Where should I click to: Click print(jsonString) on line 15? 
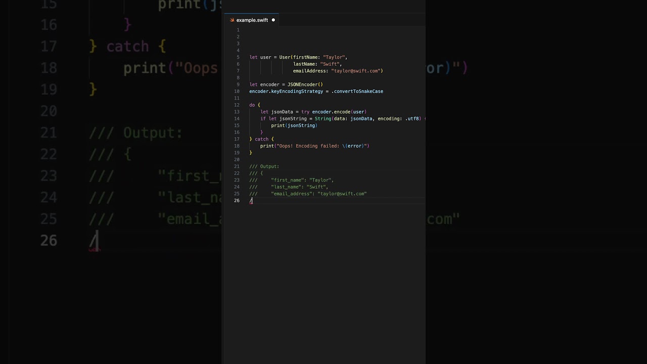coord(294,125)
